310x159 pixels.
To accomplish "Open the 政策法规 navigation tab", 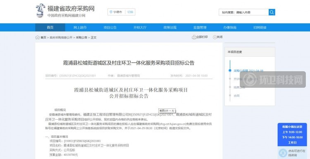I will click(170, 27).
